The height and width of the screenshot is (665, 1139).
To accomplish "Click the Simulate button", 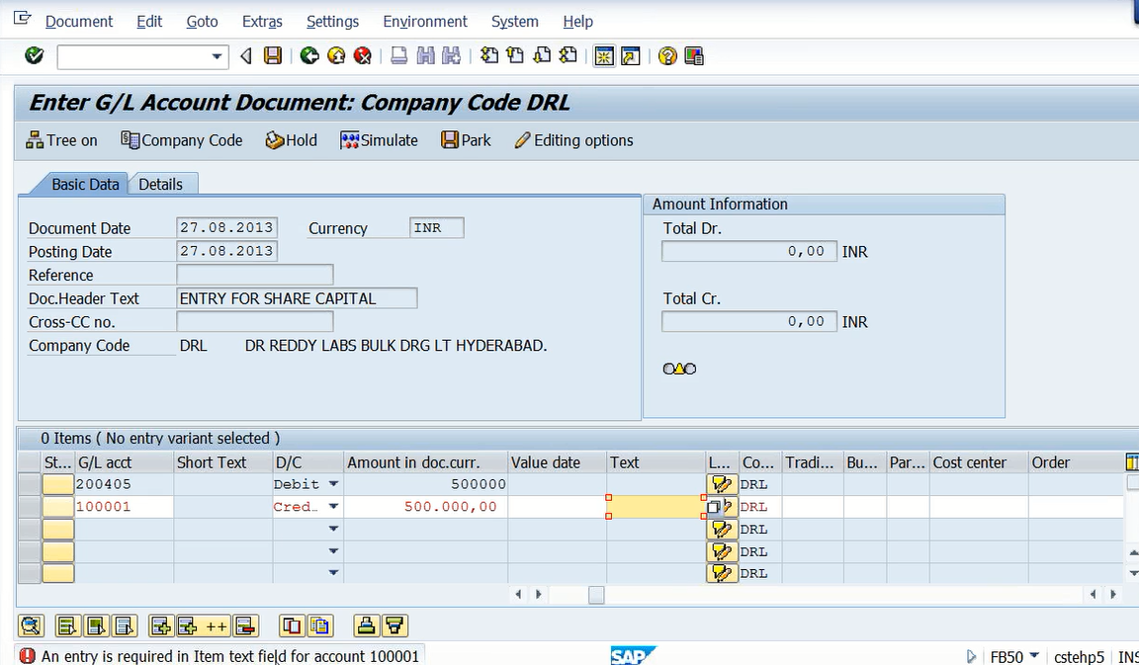I will coord(380,140).
